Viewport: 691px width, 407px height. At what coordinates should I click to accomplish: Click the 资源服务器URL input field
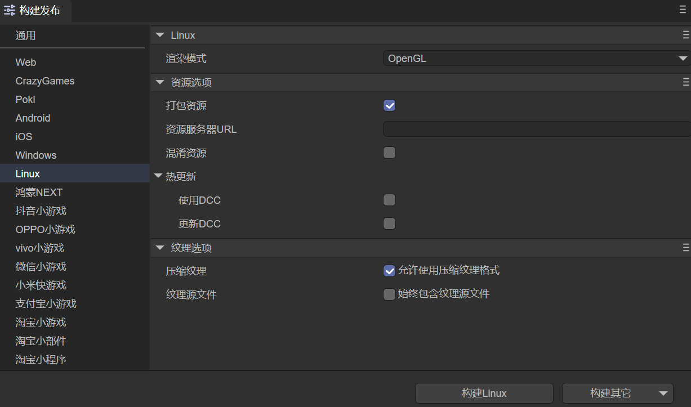click(x=536, y=129)
